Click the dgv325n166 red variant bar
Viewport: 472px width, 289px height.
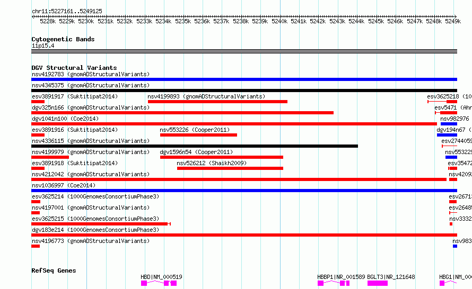[x=182, y=113]
